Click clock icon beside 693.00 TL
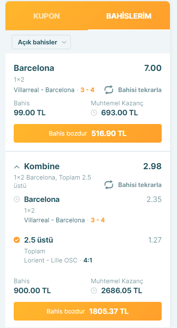The image size is (177, 328). (94, 113)
